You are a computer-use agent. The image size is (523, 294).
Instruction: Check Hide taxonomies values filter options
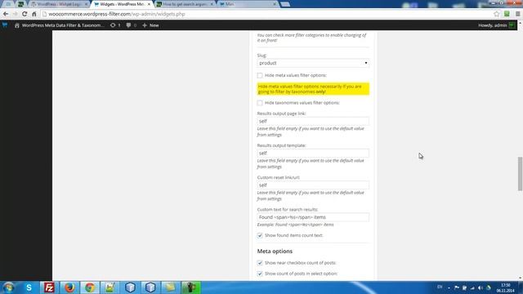pyautogui.click(x=260, y=103)
